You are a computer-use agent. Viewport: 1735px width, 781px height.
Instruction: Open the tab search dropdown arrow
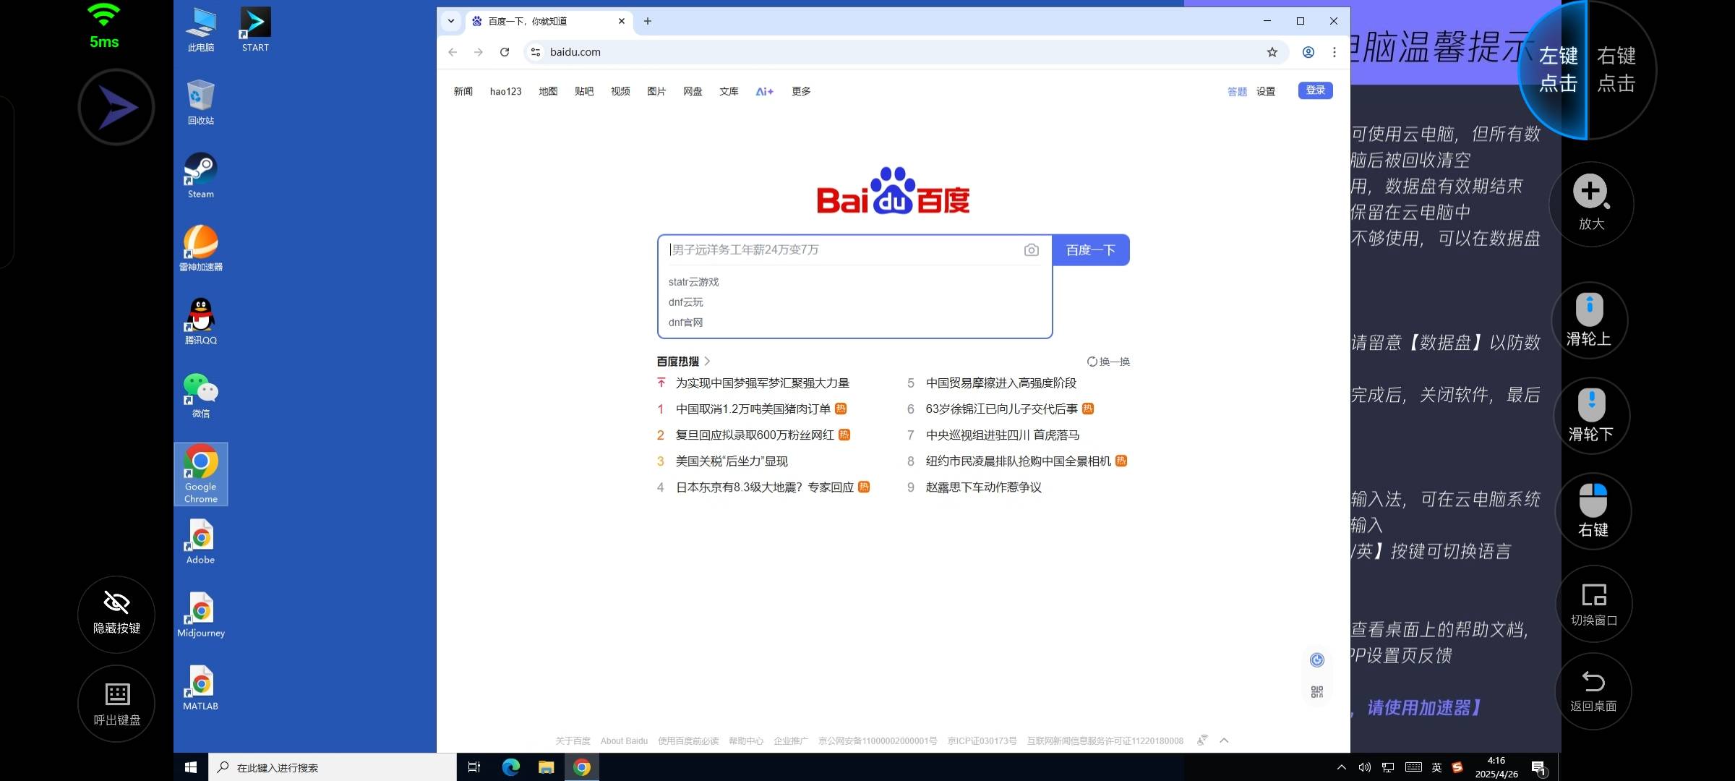(451, 21)
